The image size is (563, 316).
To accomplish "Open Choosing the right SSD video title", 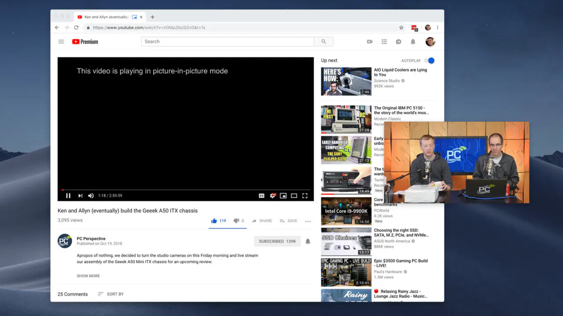I will click(401, 233).
